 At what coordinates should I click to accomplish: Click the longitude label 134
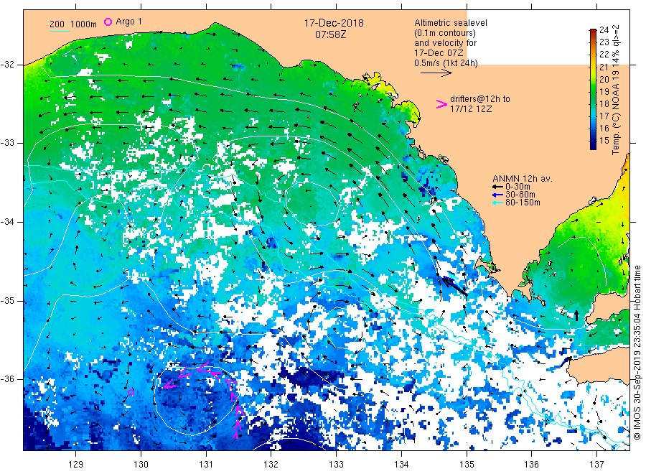401,465
